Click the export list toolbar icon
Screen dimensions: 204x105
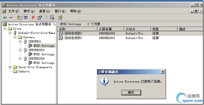click(x=52, y=18)
